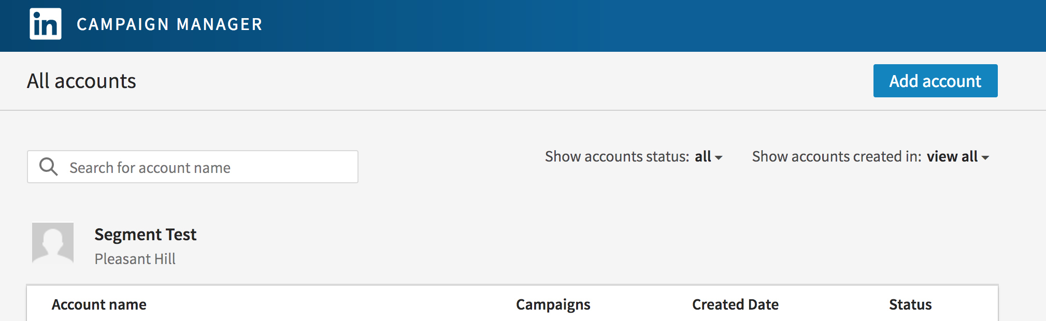
Task: Click the magnifying glass search icon
Action: click(x=49, y=167)
